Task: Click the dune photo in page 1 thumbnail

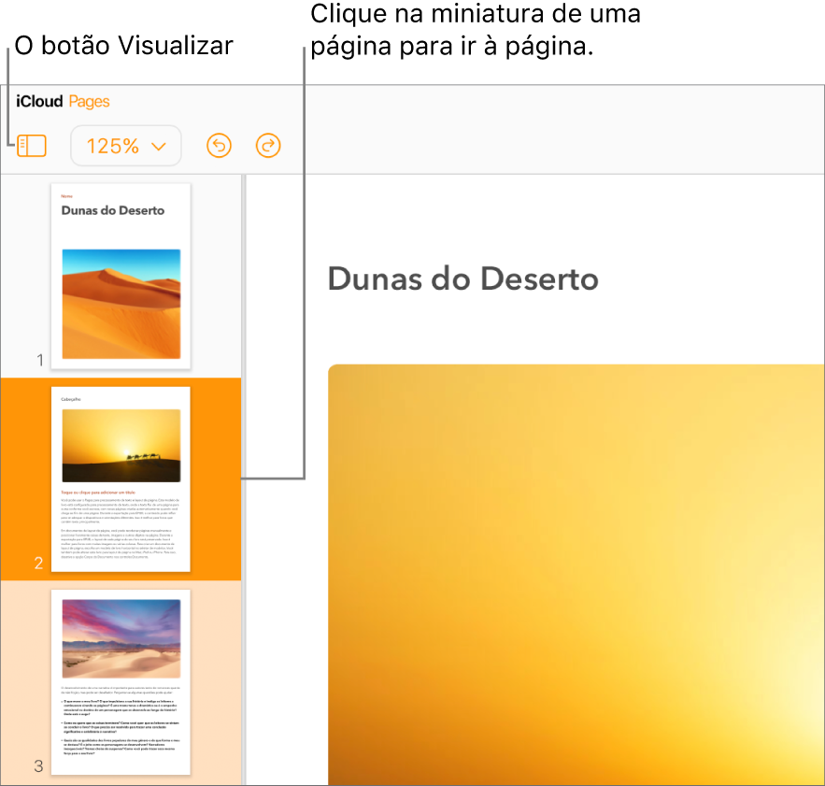Action: click(121, 304)
